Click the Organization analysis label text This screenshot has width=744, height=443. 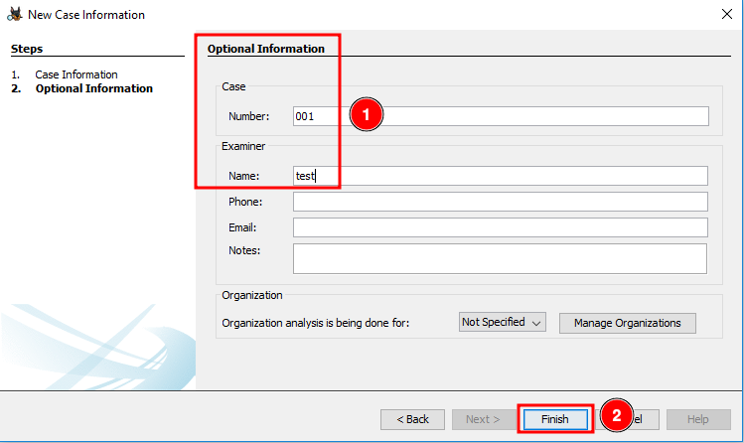tap(329, 323)
